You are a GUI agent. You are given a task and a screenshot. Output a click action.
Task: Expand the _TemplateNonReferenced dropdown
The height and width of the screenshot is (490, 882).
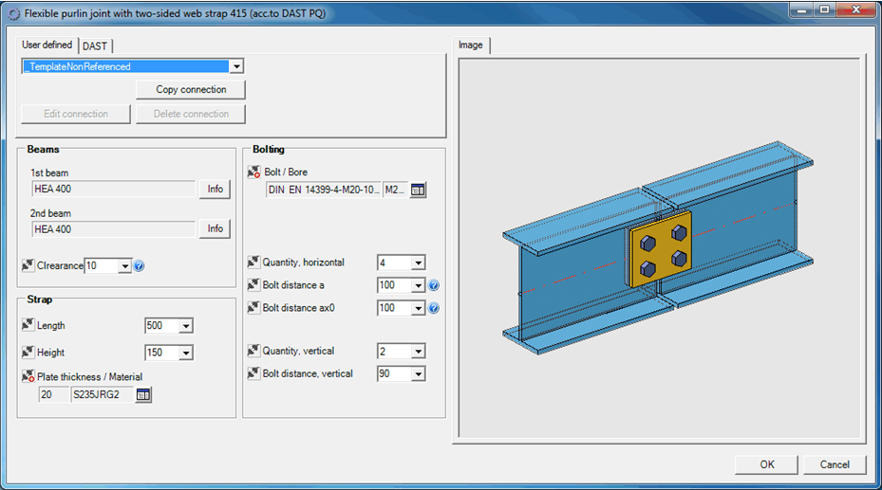pyautogui.click(x=236, y=66)
